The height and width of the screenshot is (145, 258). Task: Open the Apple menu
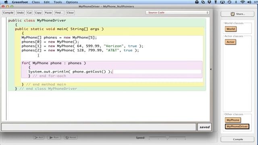[6, 2]
